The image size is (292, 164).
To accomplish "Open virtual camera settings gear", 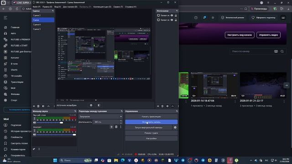I will tap(175, 128).
